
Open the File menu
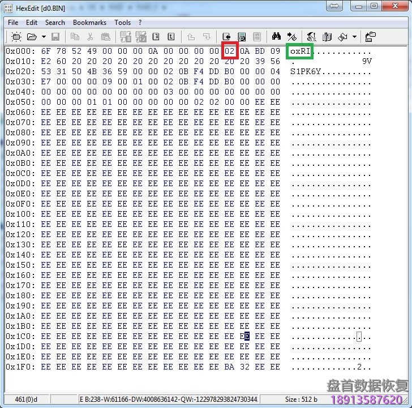pos(13,23)
